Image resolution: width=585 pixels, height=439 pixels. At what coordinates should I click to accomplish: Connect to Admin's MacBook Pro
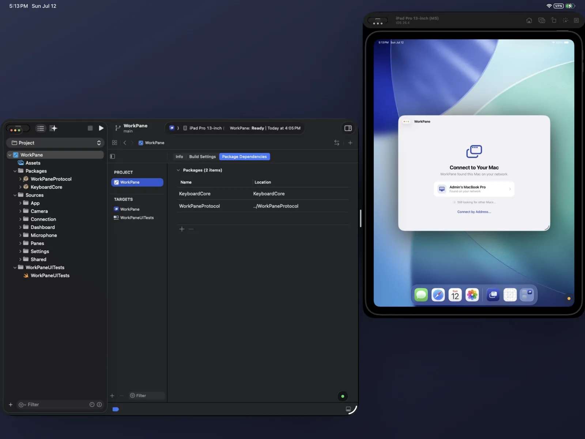[x=474, y=189]
